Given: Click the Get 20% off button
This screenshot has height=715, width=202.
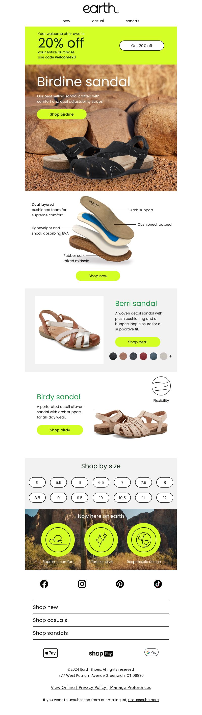Looking at the screenshot, I should point(142,46).
